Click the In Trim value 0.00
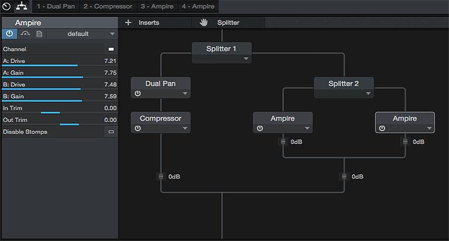The width and height of the screenshot is (449, 241). coord(110,108)
